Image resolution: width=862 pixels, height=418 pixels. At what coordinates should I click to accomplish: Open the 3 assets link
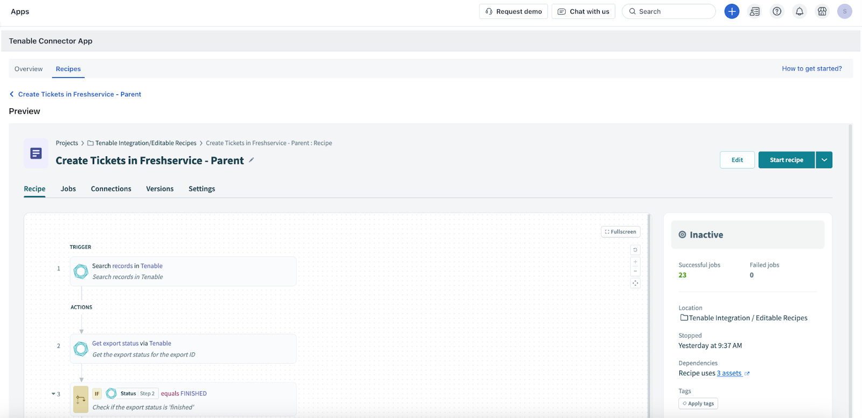tap(729, 373)
